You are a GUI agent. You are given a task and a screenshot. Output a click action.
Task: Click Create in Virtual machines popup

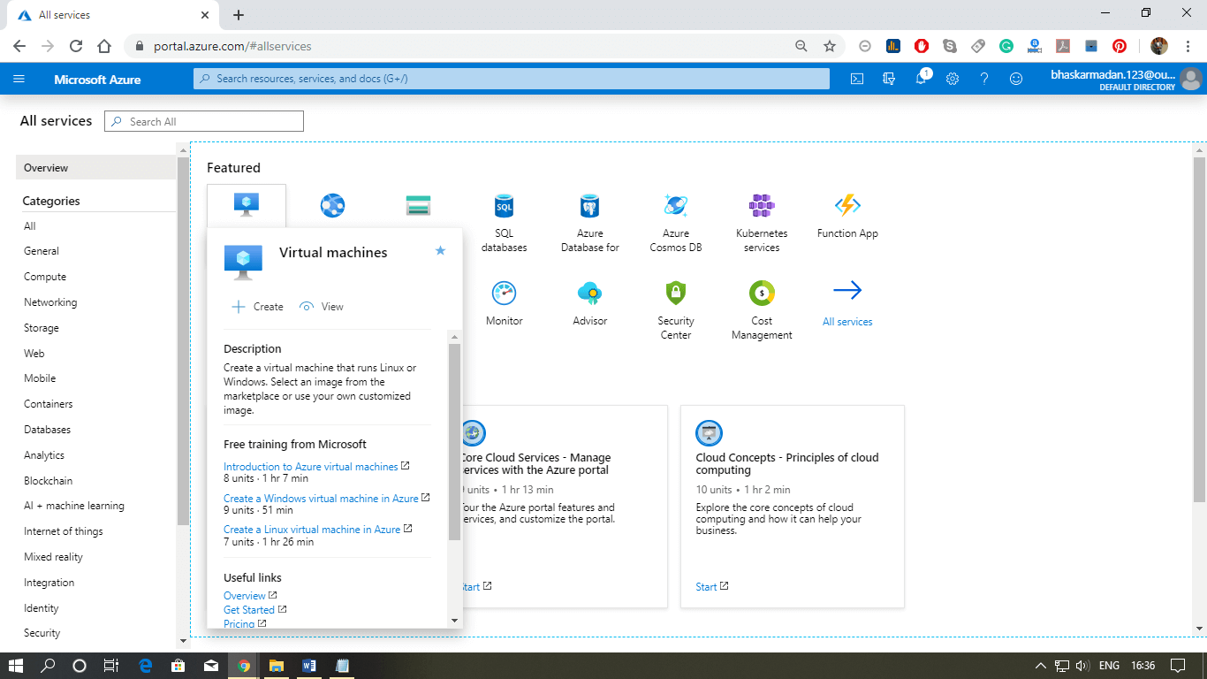(x=258, y=307)
